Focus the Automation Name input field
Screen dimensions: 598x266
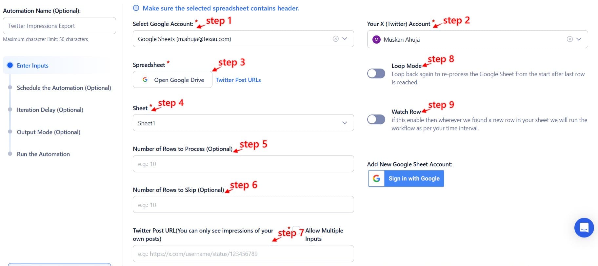coord(59,26)
